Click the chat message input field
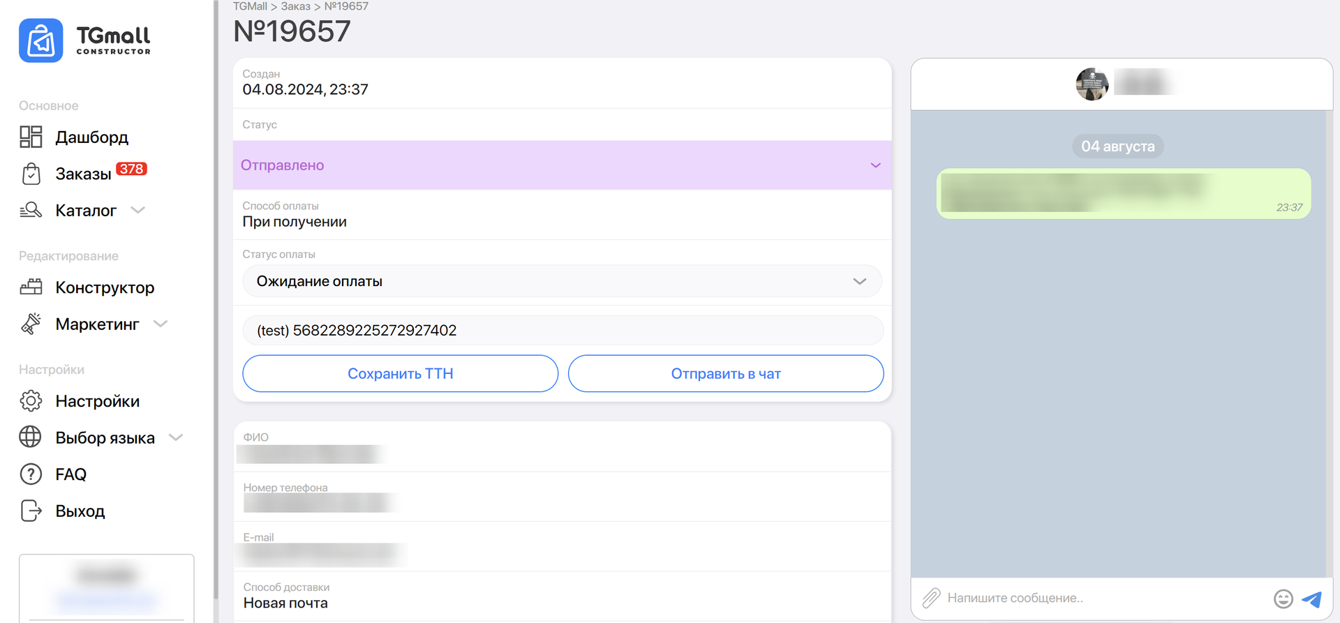1340x623 pixels. click(1103, 598)
